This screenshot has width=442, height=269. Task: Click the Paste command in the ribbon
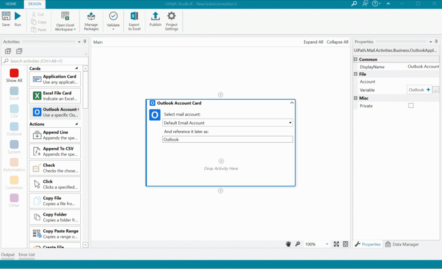click(38, 30)
